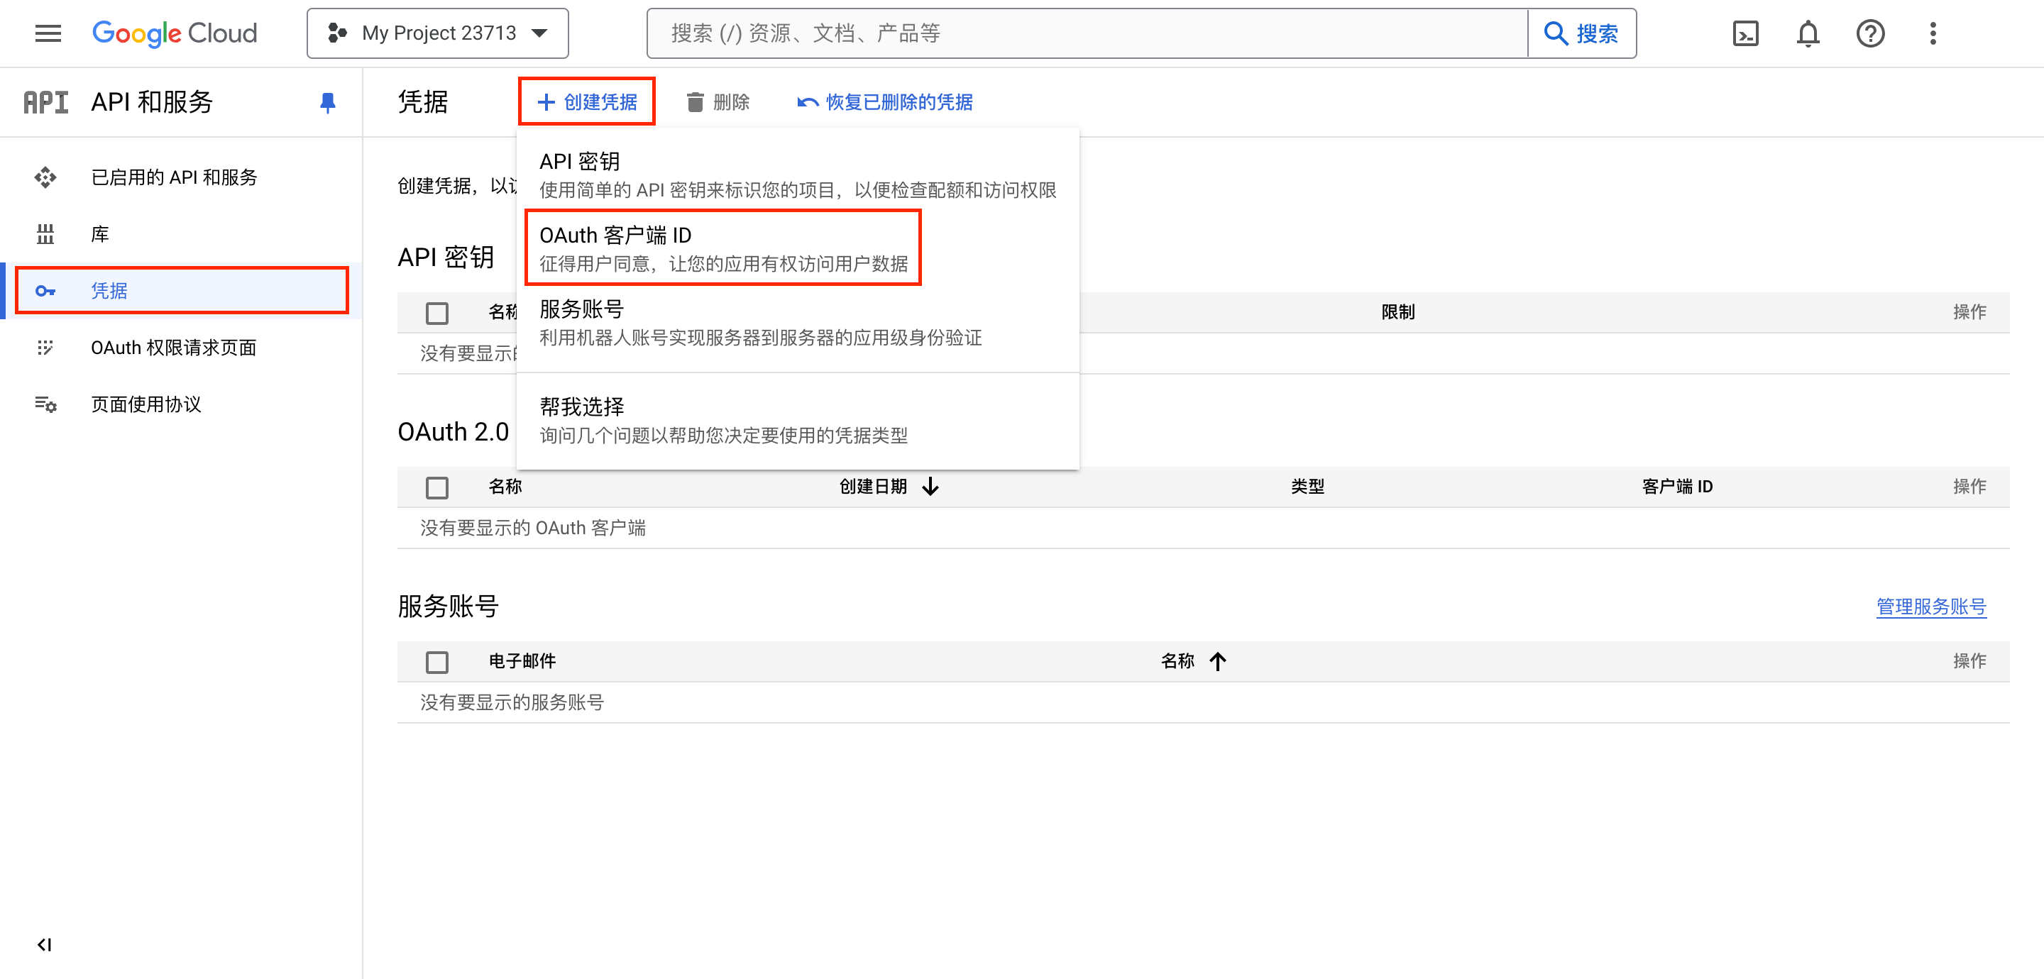Click the 管理服务账号 link
The height and width of the screenshot is (979, 2044).
[1930, 606]
